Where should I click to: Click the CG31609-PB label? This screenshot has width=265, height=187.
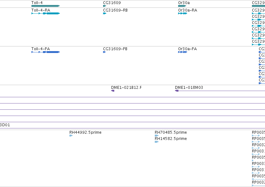point(115,49)
